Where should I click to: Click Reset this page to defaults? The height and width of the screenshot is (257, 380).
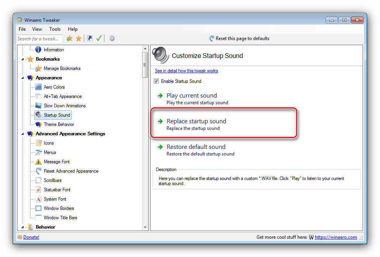(x=239, y=38)
